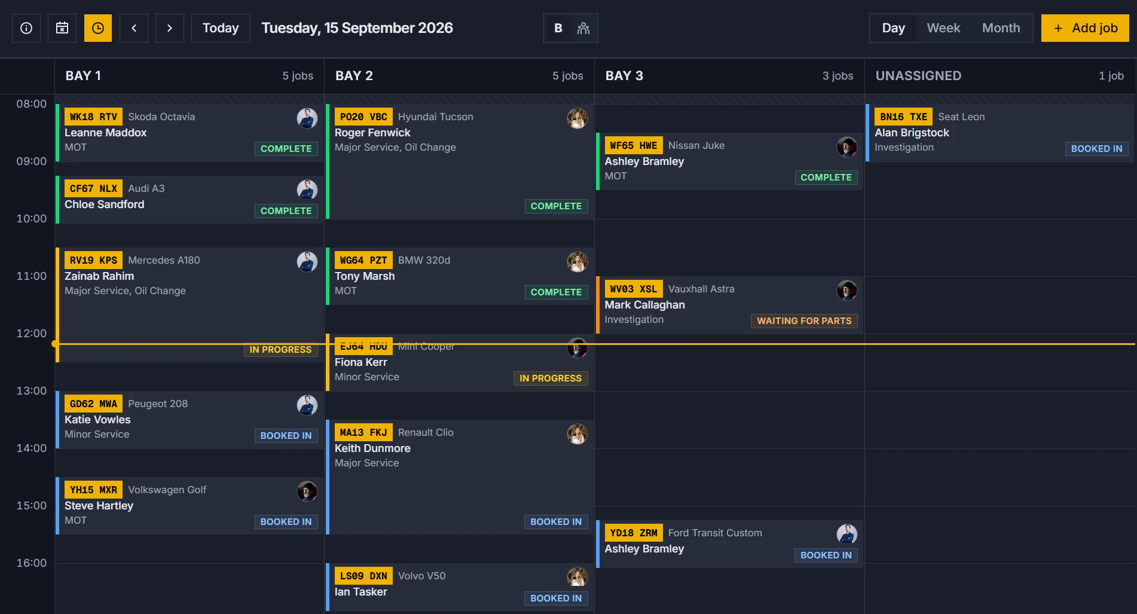Open IN PROGRESS status on Fiona Kerr job
1137x614 pixels.
click(551, 378)
